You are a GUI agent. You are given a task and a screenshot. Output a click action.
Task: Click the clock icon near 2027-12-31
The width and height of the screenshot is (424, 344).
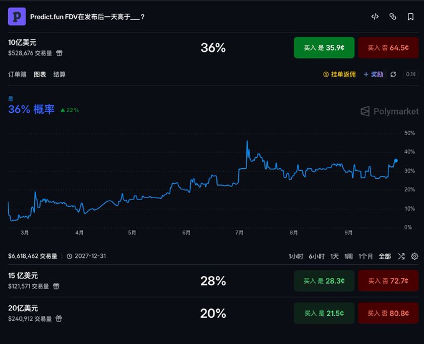[69, 256]
